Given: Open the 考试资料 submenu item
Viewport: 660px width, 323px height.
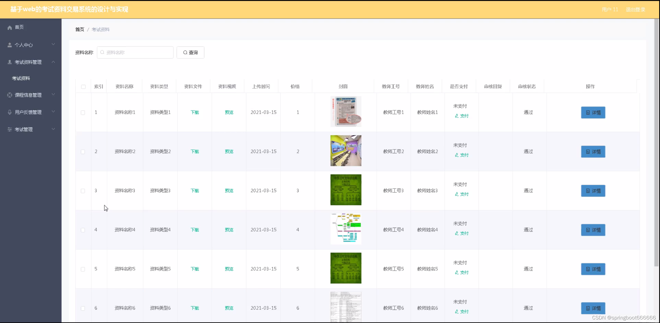Looking at the screenshot, I should click(x=21, y=78).
